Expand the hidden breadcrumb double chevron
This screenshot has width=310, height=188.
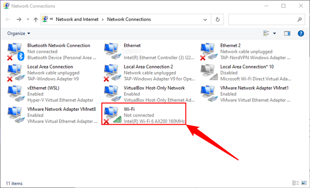tap(52, 19)
